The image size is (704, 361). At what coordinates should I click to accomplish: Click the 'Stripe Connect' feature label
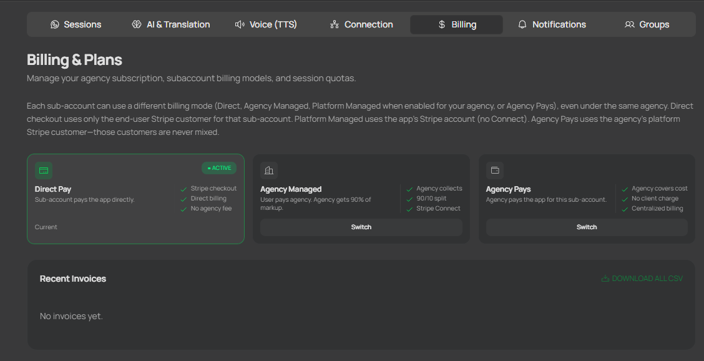click(439, 209)
